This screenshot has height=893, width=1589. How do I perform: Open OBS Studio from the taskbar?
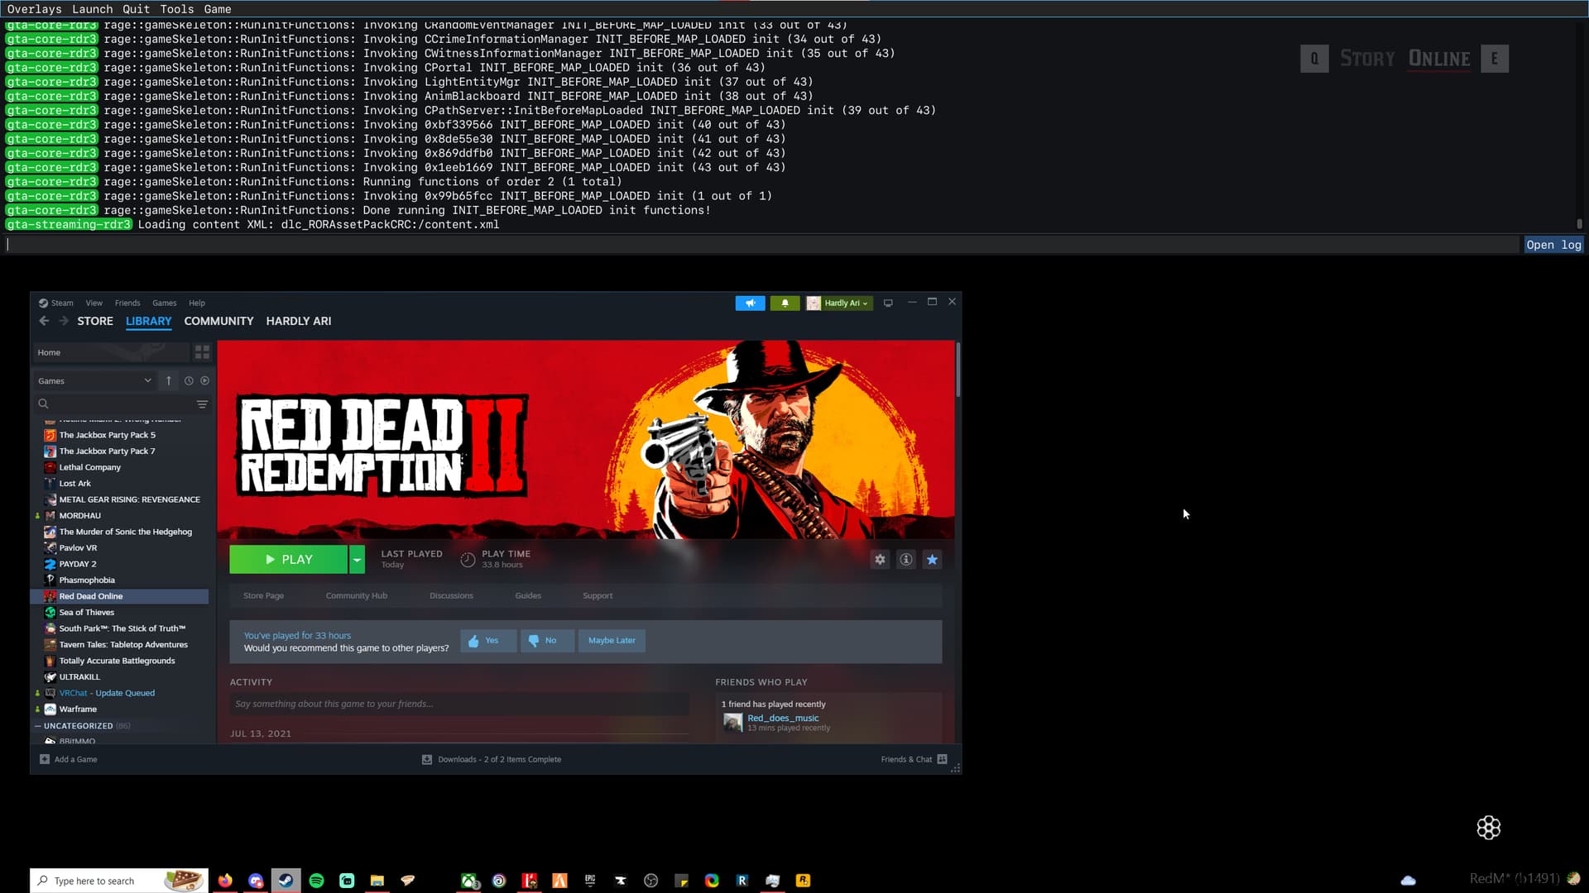[x=651, y=881]
